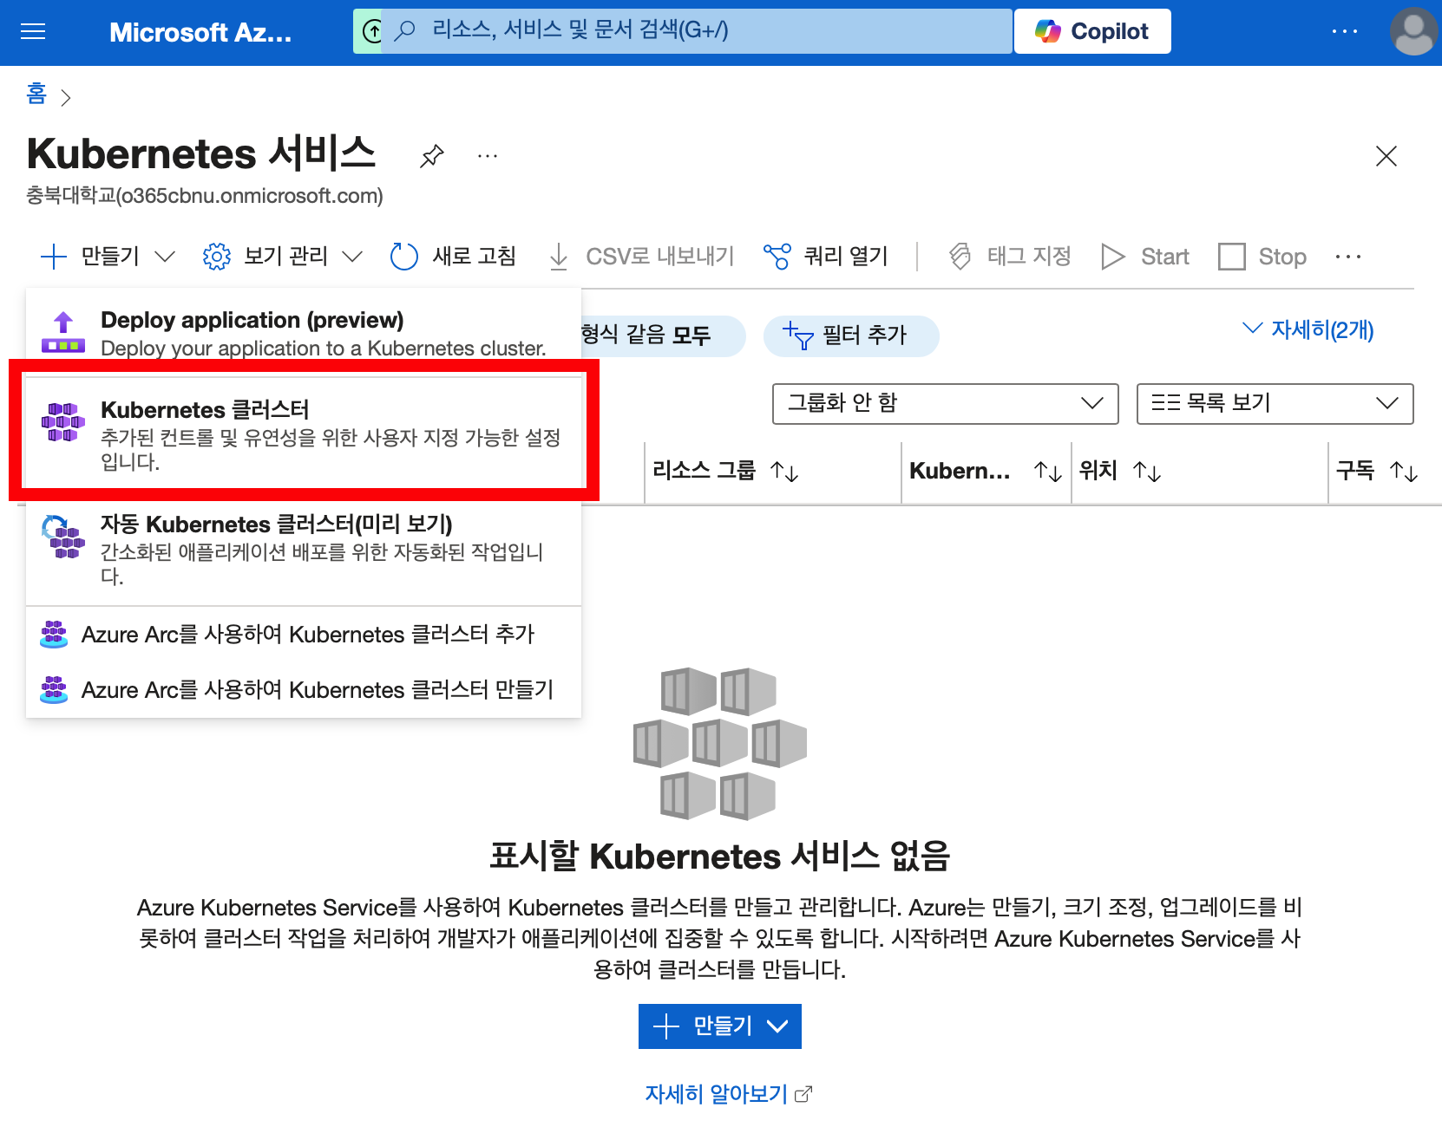
Task: Click the Stop toolbar label
Action: point(1282,257)
